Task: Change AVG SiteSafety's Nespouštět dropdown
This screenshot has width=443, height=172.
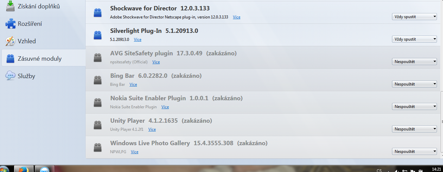Action: (414, 61)
